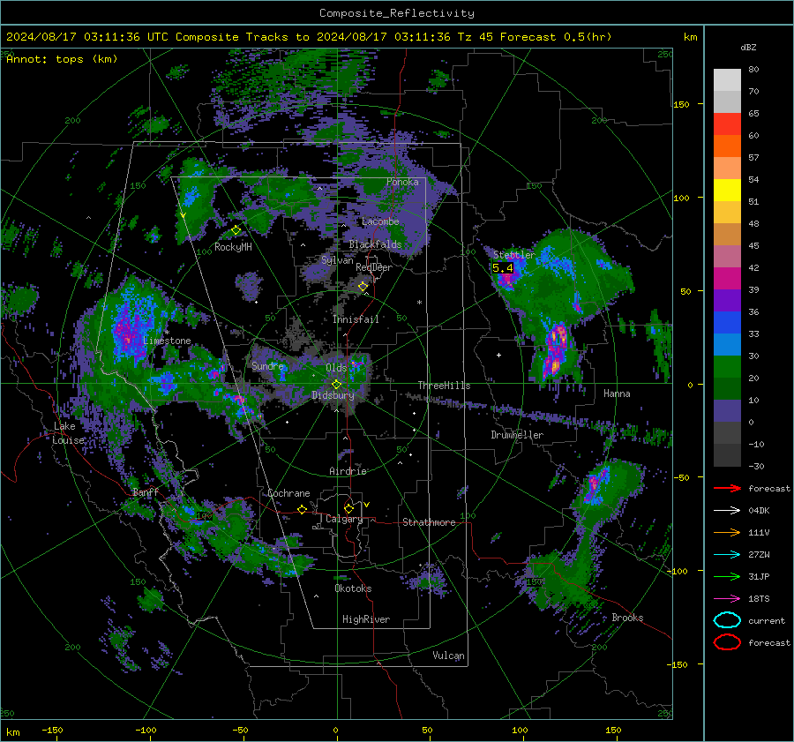Click the Banff city label
This screenshot has height=742, width=794.
146,492
